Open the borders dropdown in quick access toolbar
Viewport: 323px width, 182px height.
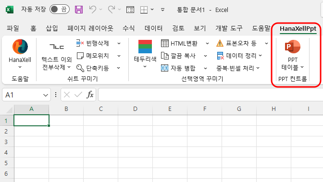pos(152,10)
